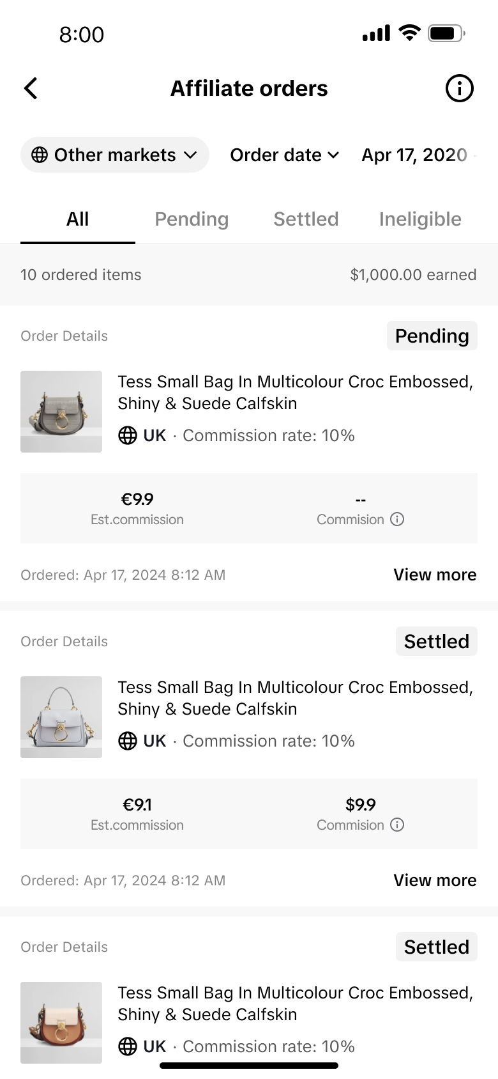
Task: Show the All orders tab
Action: click(x=78, y=219)
